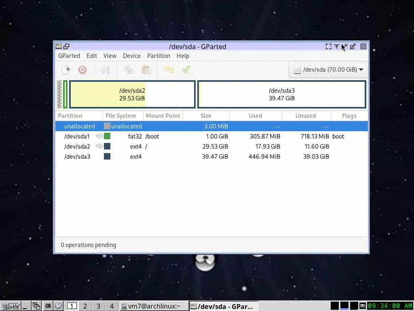This screenshot has width=414, height=311.
Task: Click the mail envelope tray icon
Action: point(363,306)
